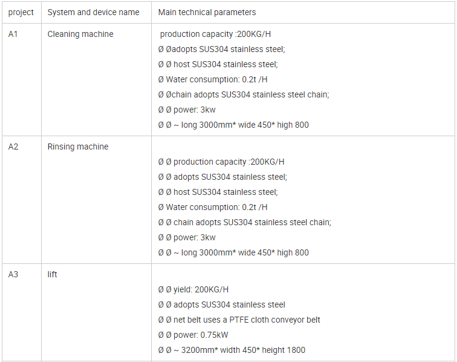Select the A2 project cell
The width and height of the screenshot is (457, 362).
13,146
